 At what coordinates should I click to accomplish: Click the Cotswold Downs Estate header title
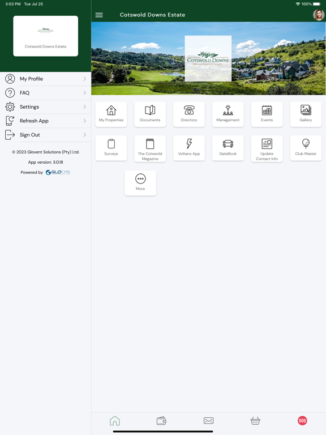pos(152,15)
